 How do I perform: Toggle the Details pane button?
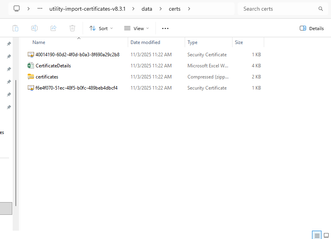tap(312, 28)
